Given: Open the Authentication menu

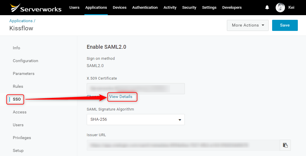Looking at the screenshot, I should tap(145, 8).
